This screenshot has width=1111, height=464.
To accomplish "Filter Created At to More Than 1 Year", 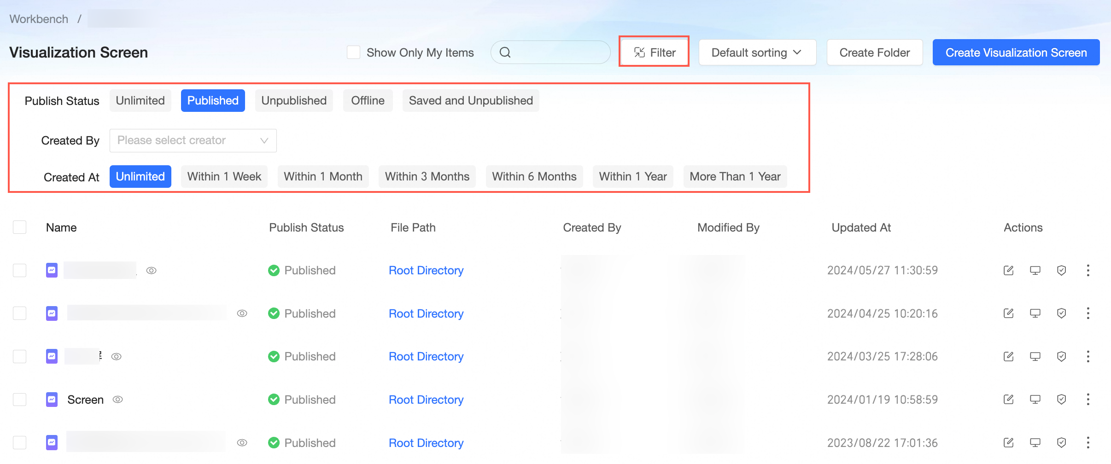I will click(735, 176).
